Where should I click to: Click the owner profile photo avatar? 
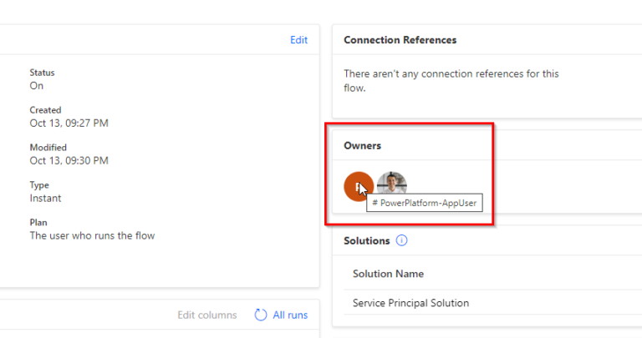[x=391, y=185]
